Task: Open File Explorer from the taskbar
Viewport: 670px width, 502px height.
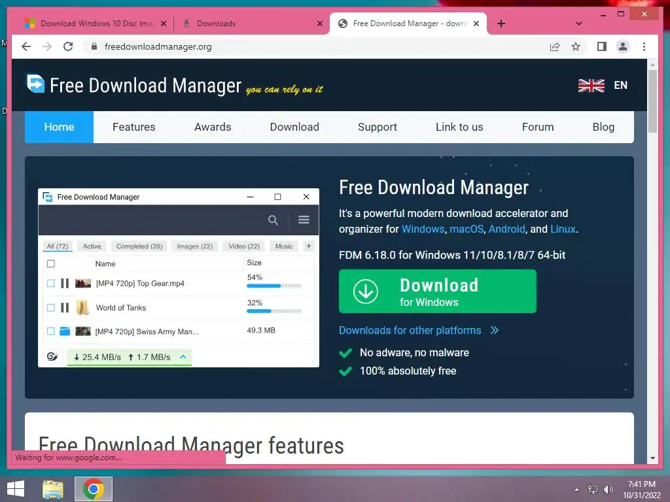Action: 53,489
